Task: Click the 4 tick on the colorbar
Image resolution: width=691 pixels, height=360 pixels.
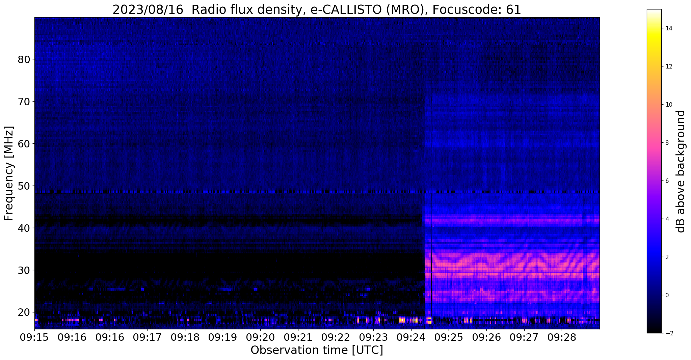Action: (x=667, y=219)
